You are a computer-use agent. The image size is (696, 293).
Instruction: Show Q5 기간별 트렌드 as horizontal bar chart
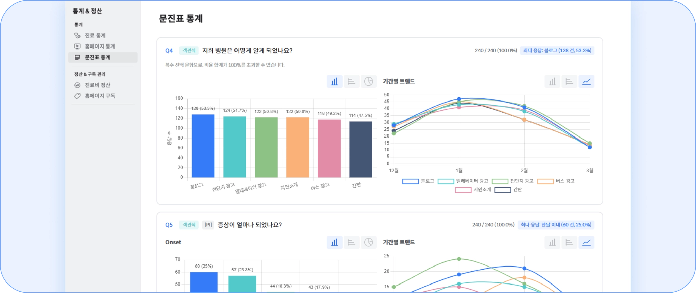pyautogui.click(x=569, y=242)
